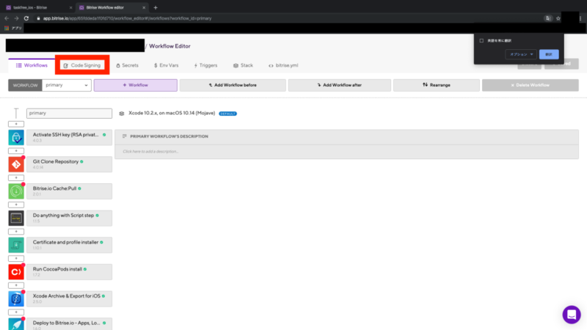Screen dimensions: 587x330
Task: Click Add Workflow before button
Action: [x=233, y=85]
